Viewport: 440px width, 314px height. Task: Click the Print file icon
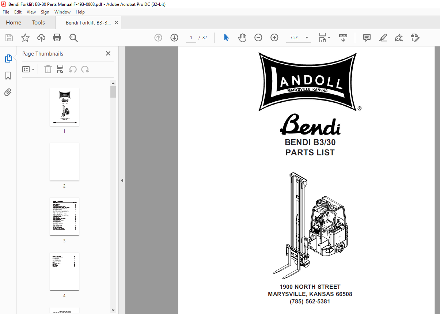pyautogui.click(x=57, y=38)
